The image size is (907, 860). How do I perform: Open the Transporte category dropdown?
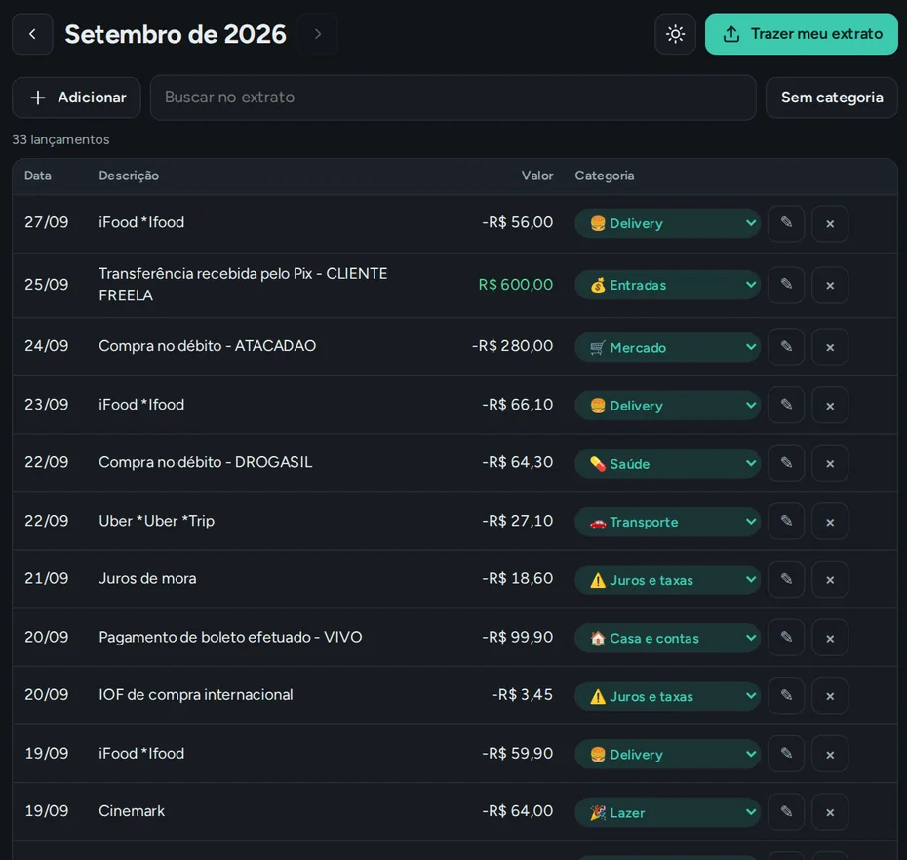coord(667,522)
